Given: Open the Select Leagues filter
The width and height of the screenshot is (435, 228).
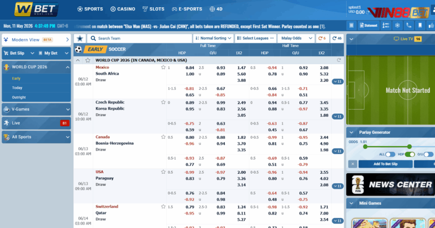Looking at the screenshot, I should [255, 38].
